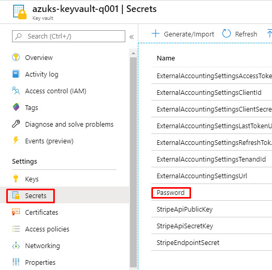Open the ExternalAccountingSettingsClientSecret entry
Screen dimensions: 272x270
[x=215, y=109]
